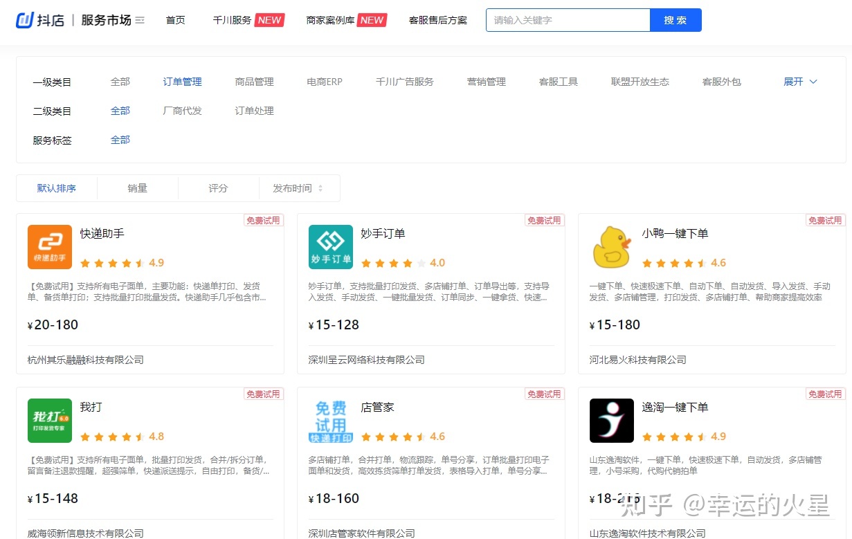Click the yellow duck icon for 小鸭一键下单
Screen dimensions: 852x539
tap(611, 246)
